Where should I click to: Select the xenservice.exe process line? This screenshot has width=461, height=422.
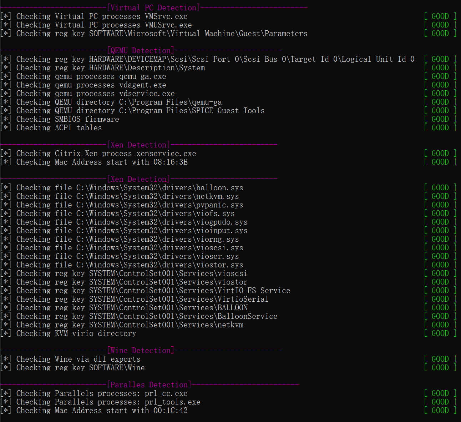pos(98,154)
